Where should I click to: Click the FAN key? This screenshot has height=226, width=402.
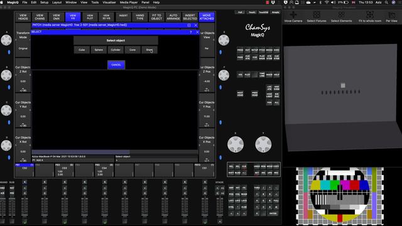[269, 102]
